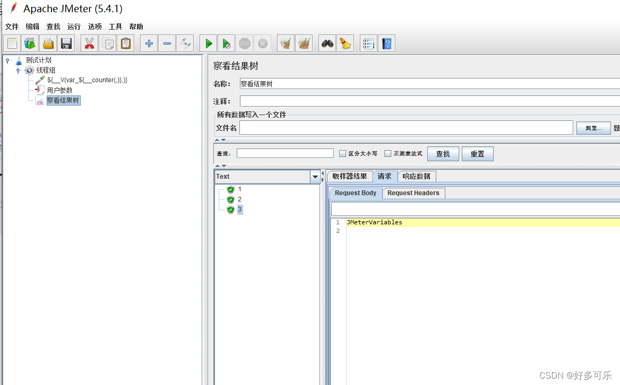Toggle the 正则表达式 checkbox
Screen dimensions: 620x385
pyautogui.click(x=387, y=154)
